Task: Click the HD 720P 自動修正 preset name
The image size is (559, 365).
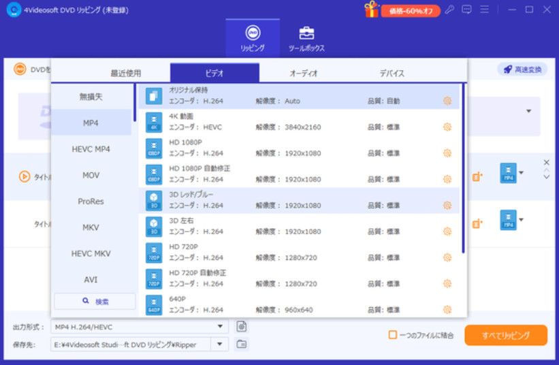Action: [197, 272]
